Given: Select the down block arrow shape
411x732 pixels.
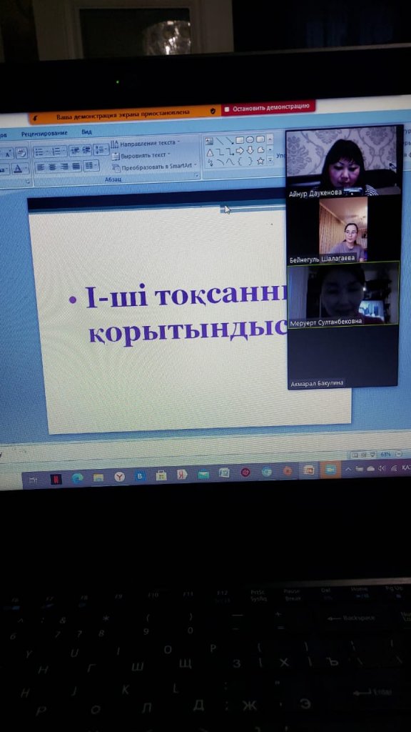Looking at the screenshot, I should coord(250,150).
